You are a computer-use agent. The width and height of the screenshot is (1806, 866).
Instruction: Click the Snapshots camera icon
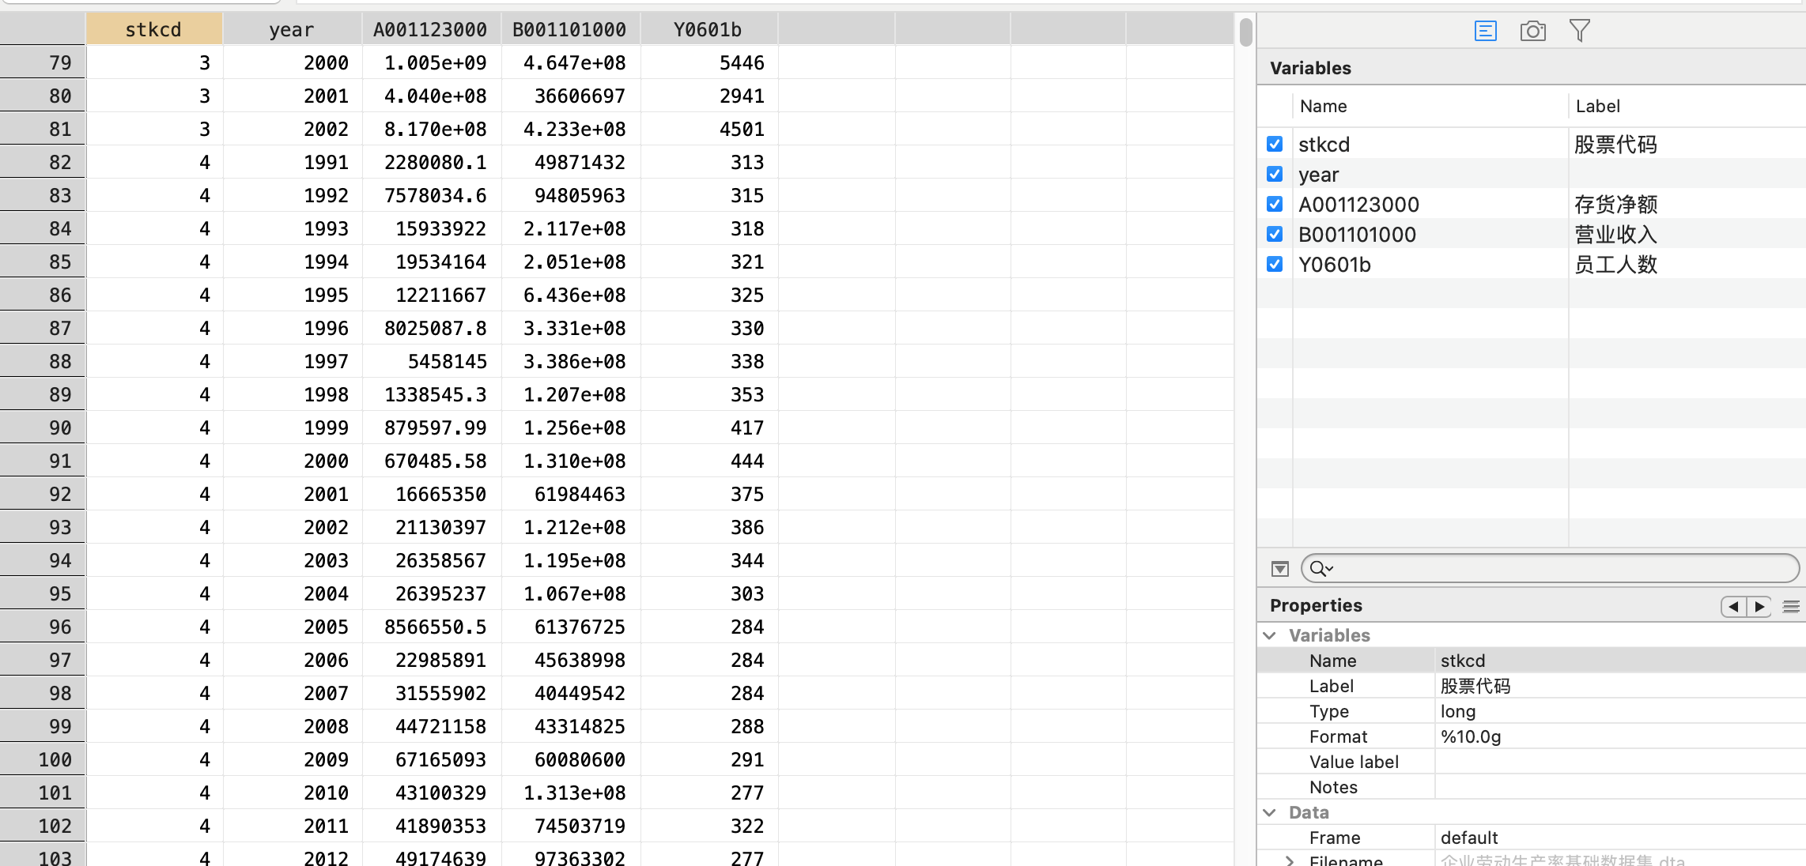[1532, 31]
